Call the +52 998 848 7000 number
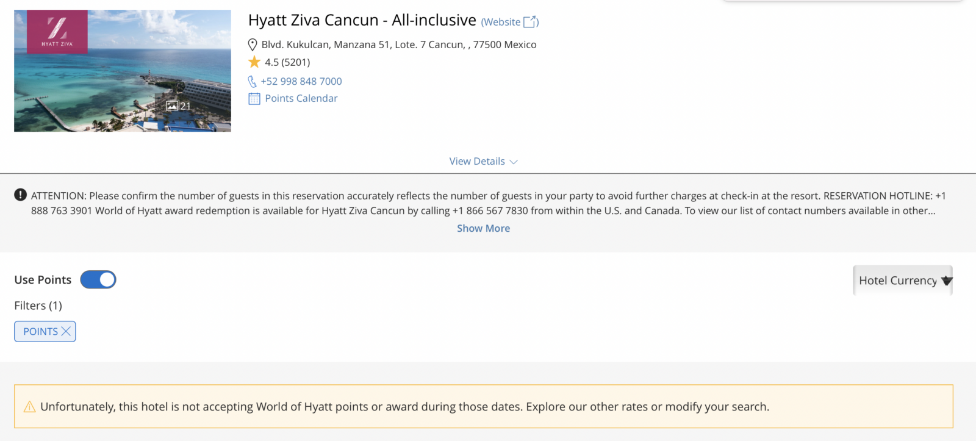Screen dimensions: 976x441 click(301, 81)
